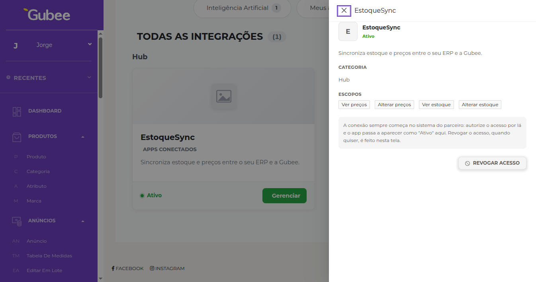Expand the Jorge user menu chevron

90,45
